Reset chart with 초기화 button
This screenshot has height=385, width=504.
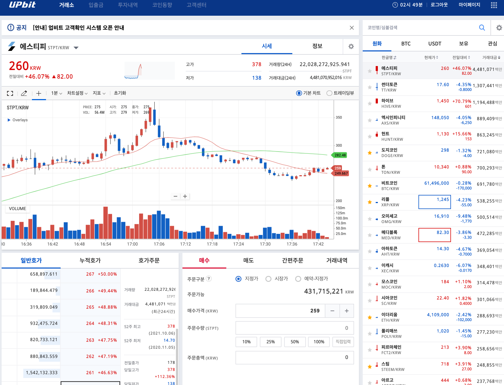[120, 93]
